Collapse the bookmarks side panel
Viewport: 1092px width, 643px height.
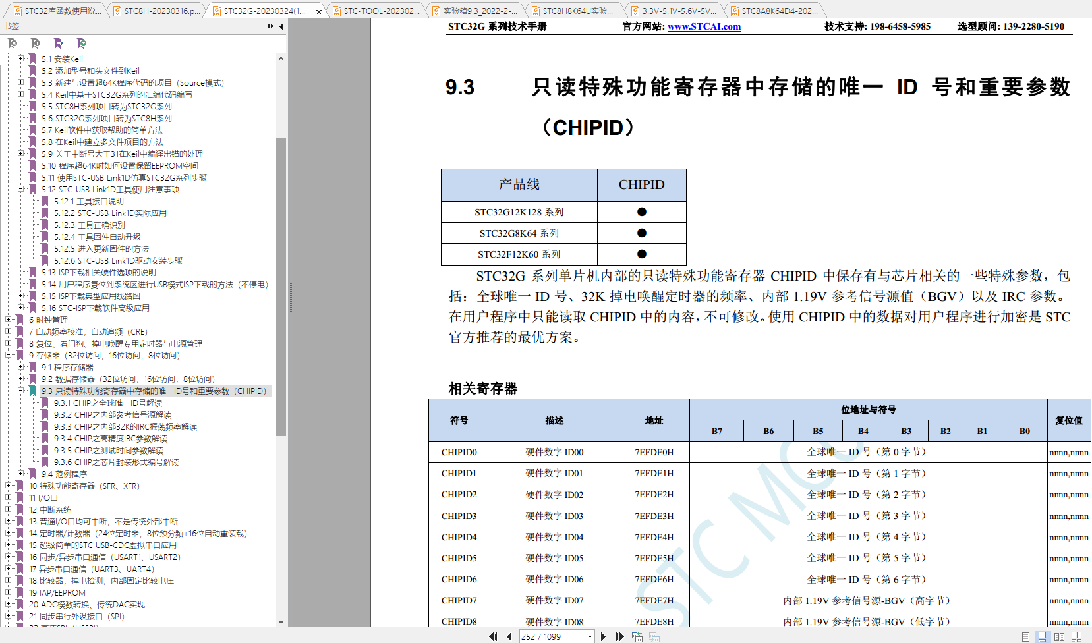coord(281,26)
